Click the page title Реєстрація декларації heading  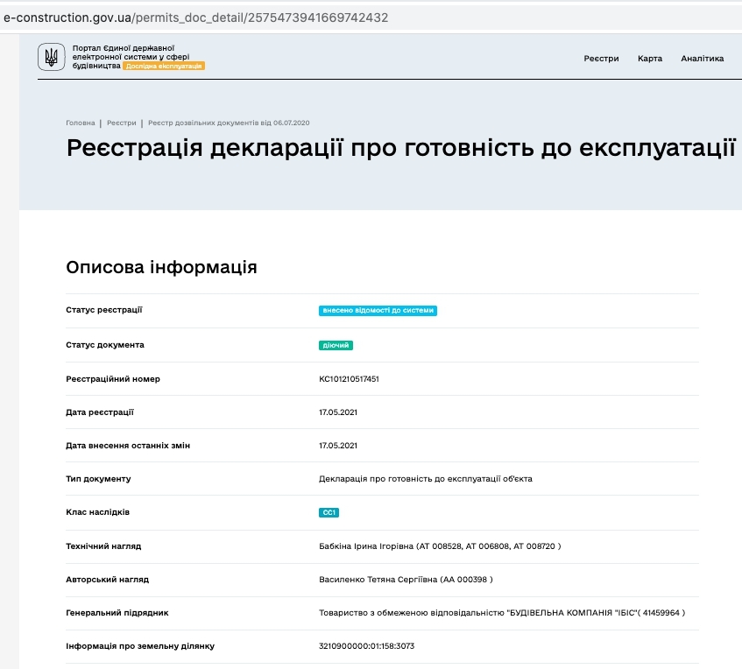(x=401, y=148)
